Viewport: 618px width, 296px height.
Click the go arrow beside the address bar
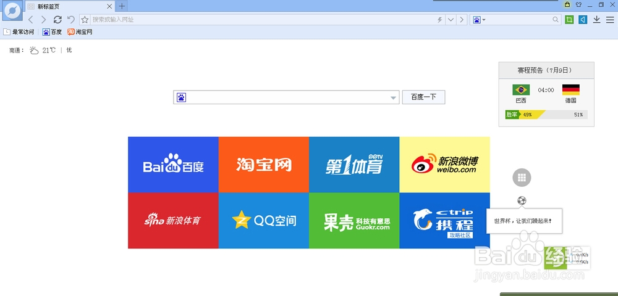462,20
